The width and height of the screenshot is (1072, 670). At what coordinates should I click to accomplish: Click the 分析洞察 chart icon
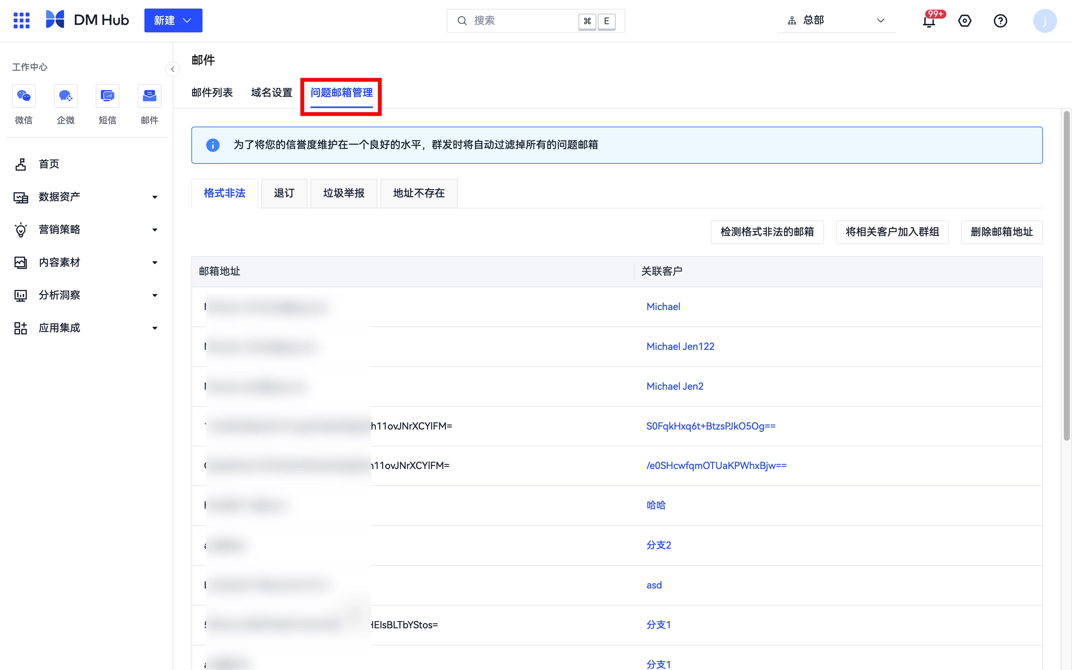coord(20,296)
